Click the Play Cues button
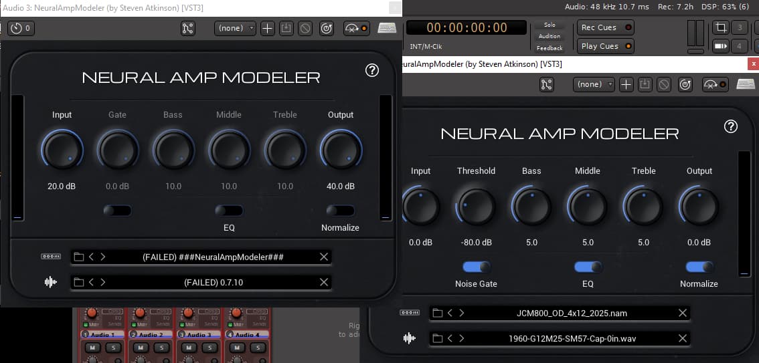Screen dimensions: 759x363 pos(606,46)
